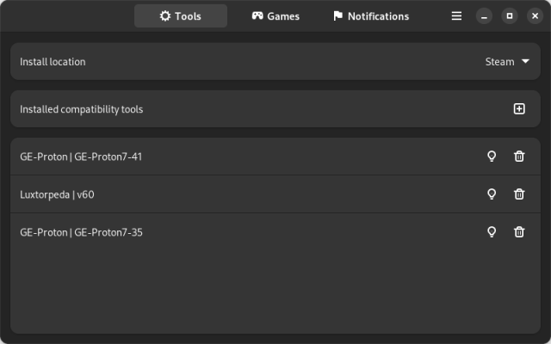Expand the Steam install location dropdown

[x=511, y=62]
